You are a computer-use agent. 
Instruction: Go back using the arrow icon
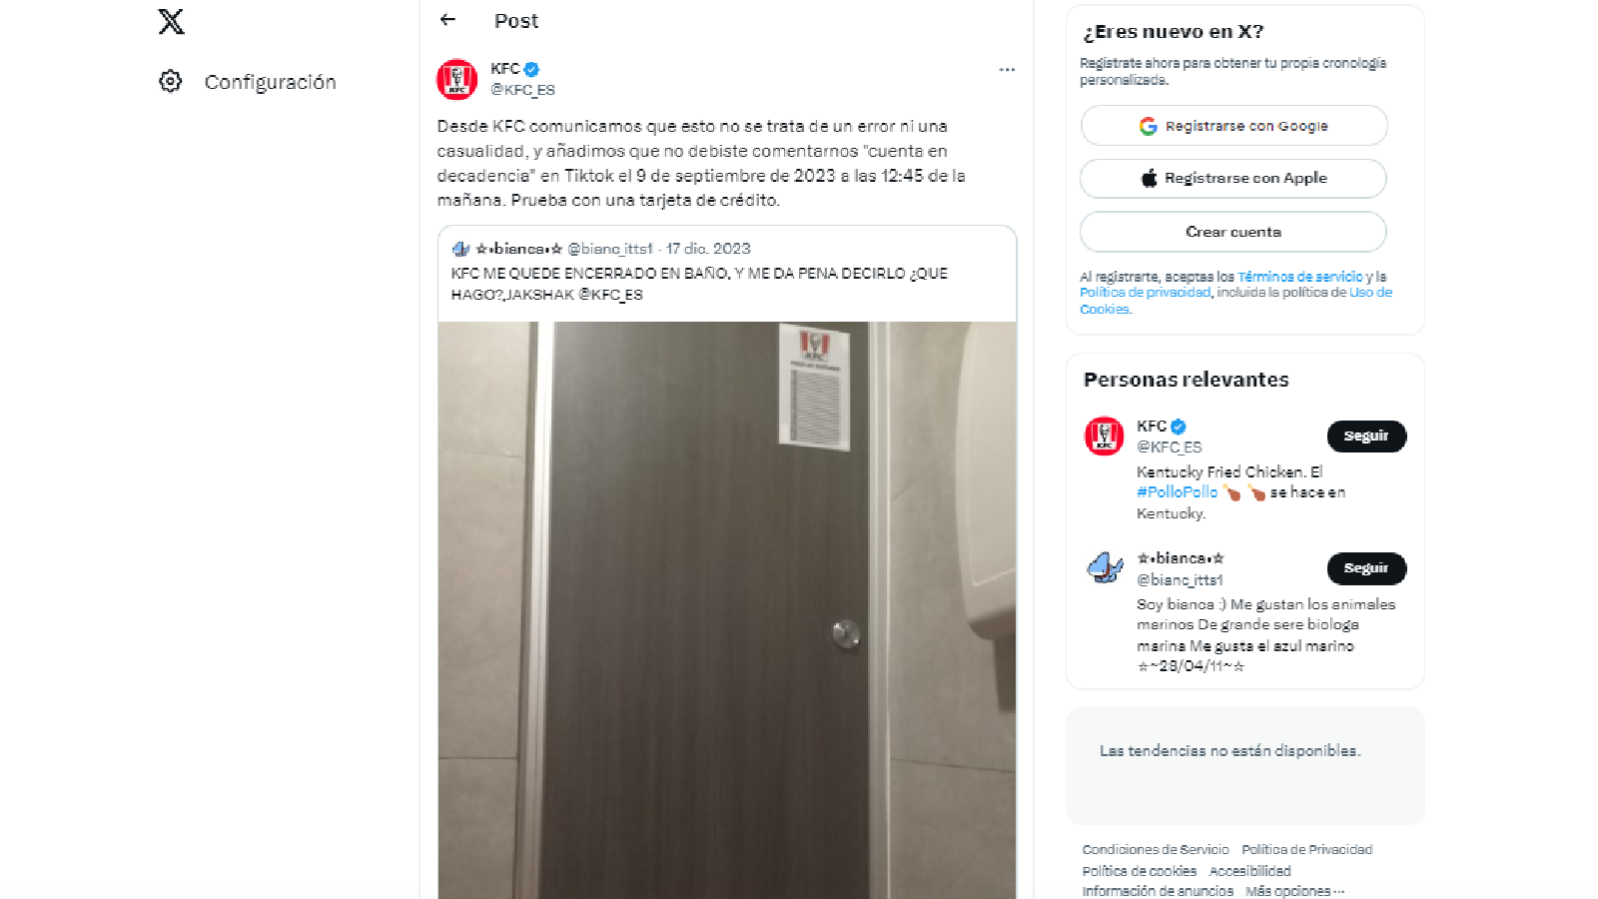447,19
